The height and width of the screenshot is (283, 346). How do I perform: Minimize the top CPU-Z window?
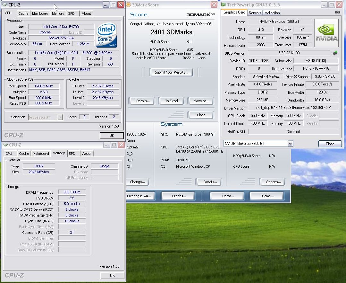(x=106, y=4)
